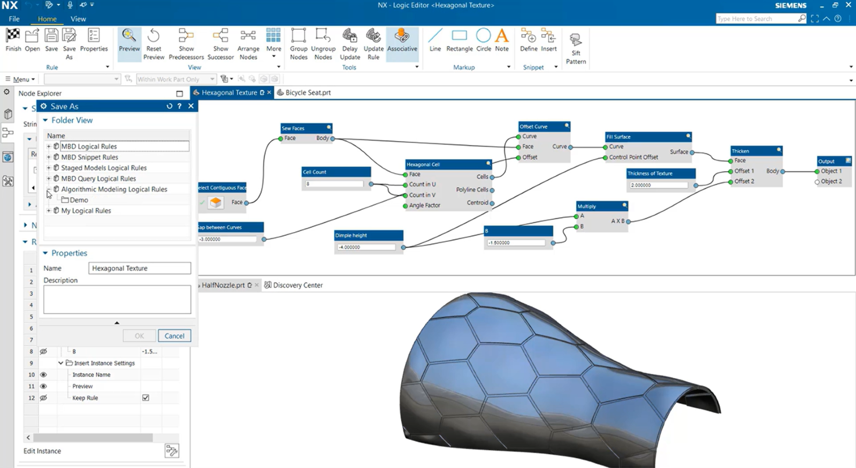
Task: Click the Finish flag icon
Action: [x=13, y=36]
